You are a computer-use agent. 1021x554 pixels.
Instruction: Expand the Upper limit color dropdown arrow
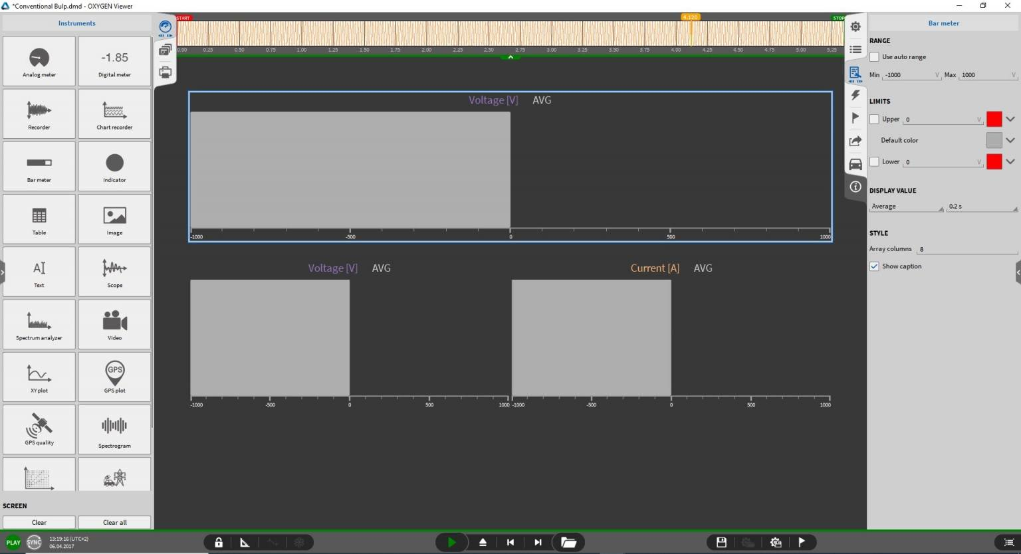(x=1010, y=119)
